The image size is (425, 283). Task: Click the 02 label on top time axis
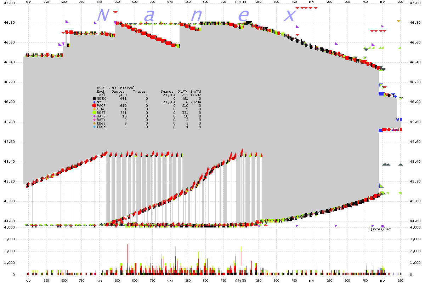tap(382, 2)
